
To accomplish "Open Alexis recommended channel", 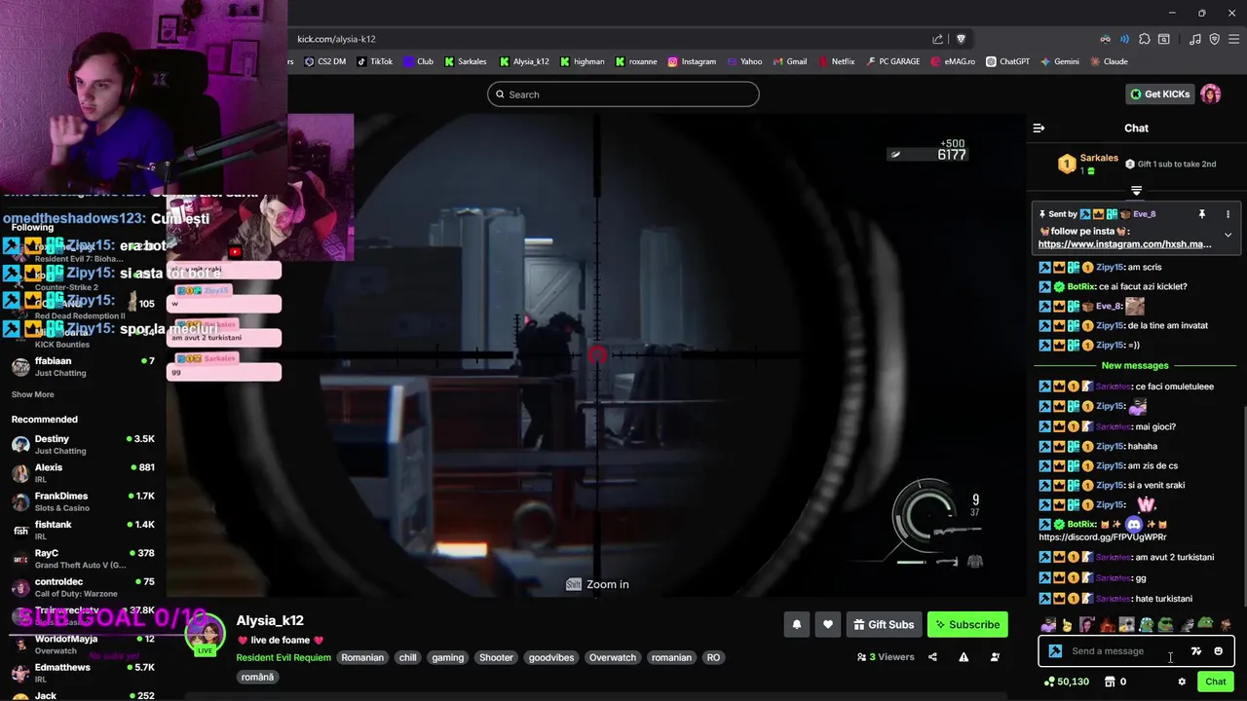I will [x=82, y=472].
